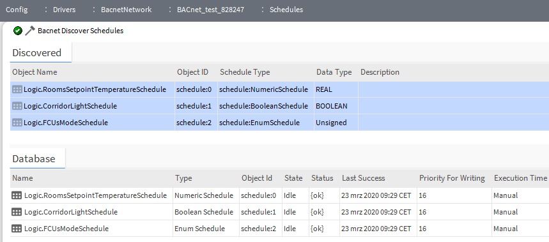Click database icon for Logic.RoomsSetpointTemperatureSchedule
549x242 pixels.
(x=17, y=195)
